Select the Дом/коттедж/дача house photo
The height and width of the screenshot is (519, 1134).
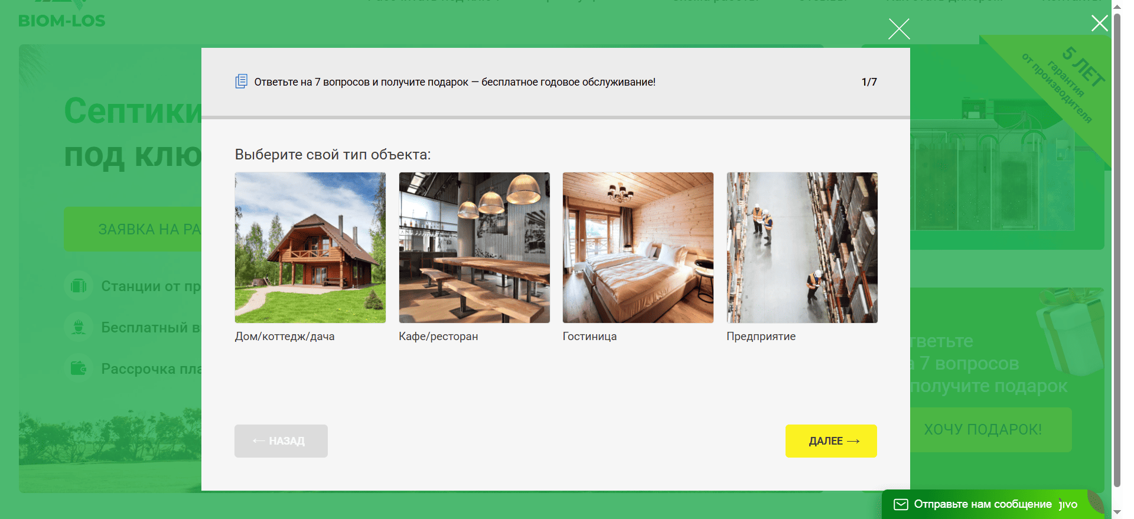pos(310,247)
